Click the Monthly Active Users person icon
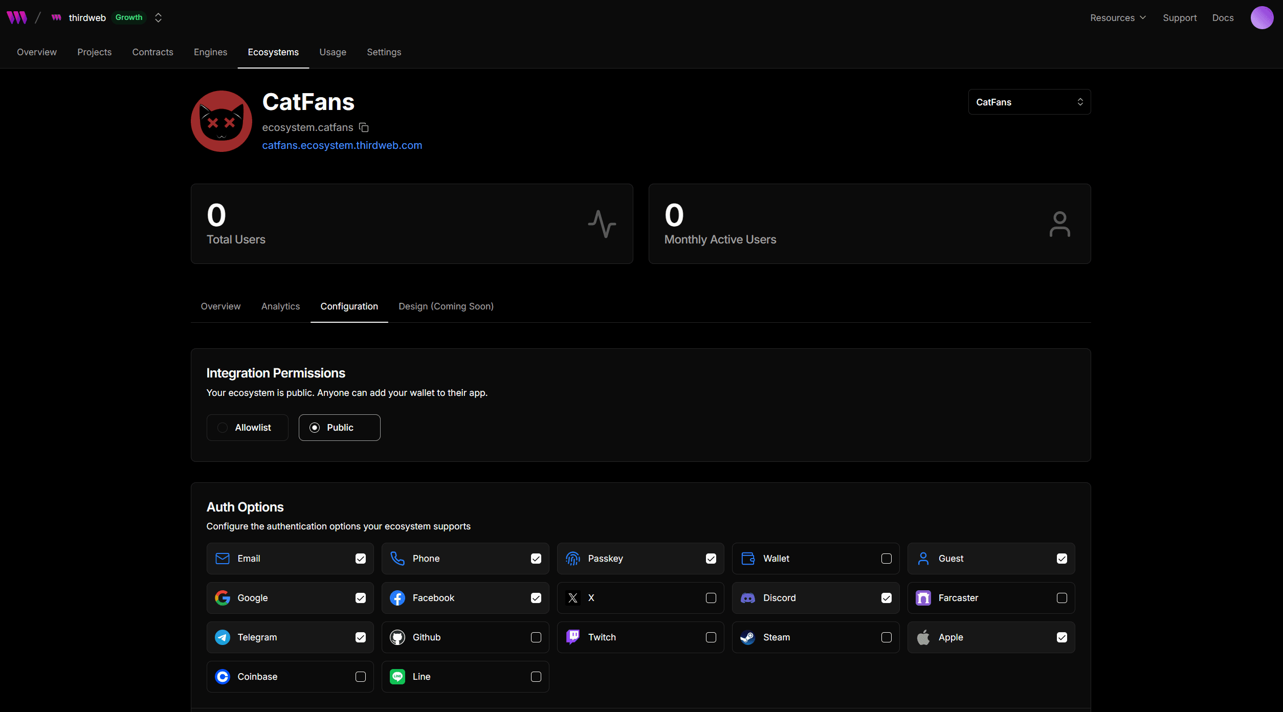 (x=1059, y=224)
